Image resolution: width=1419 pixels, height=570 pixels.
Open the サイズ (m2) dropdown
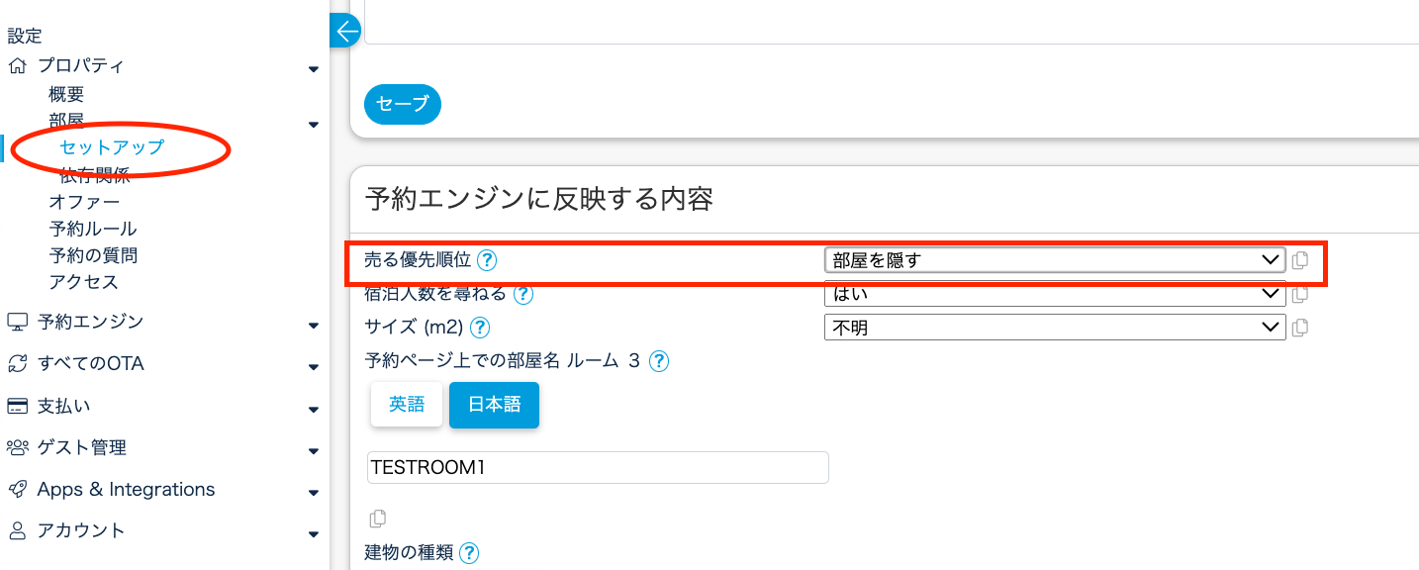pos(1054,328)
